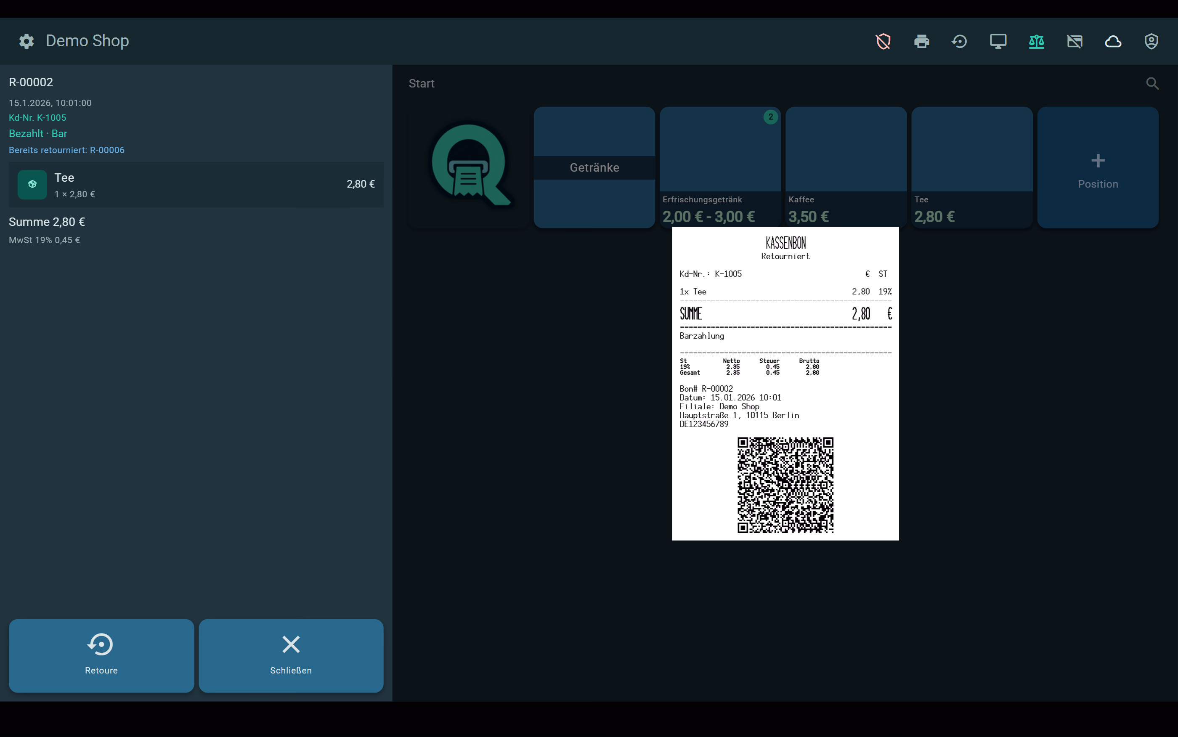Screen dimensions: 1178x737
Task: Click customer number Kd-Nr. K-1005
Action: [37, 117]
